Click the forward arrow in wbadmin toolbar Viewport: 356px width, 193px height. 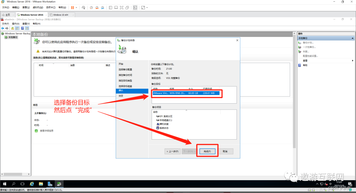click(x=7, y=28)
